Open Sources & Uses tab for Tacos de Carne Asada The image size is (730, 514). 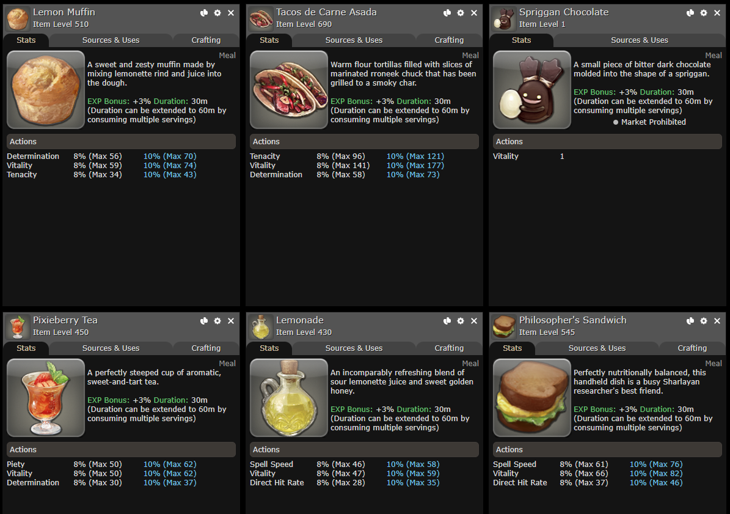pyautogui.click(x=354, y=40)
